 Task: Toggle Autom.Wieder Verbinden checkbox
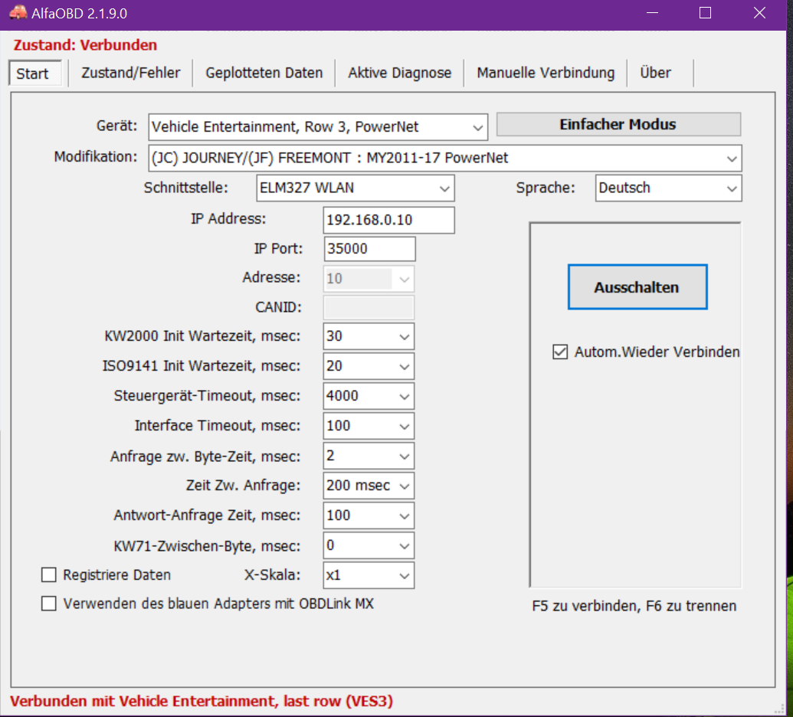point(559,352)
